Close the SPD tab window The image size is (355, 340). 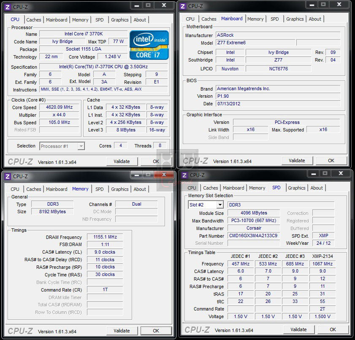[x=341, y=174]
